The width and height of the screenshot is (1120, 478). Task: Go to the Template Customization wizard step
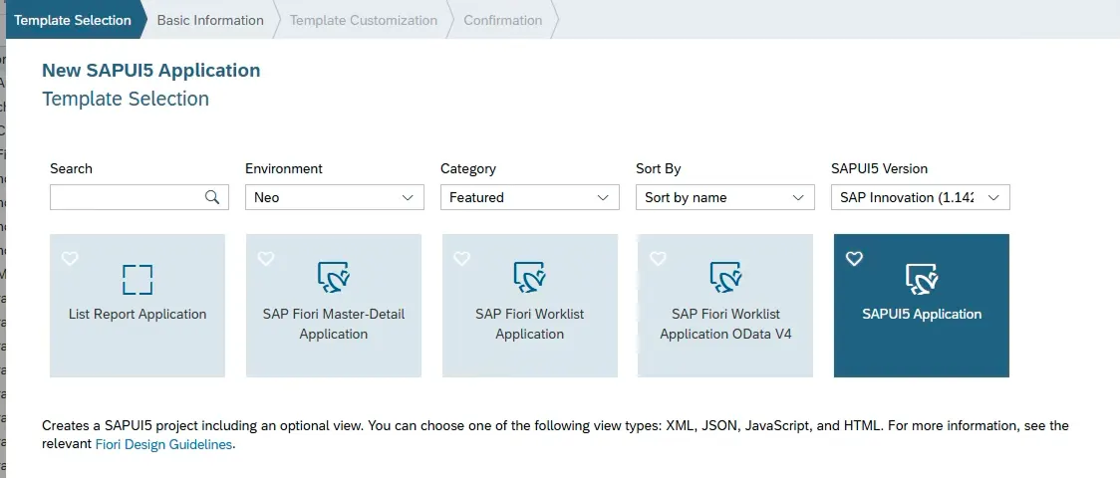[x=364, y=20]
